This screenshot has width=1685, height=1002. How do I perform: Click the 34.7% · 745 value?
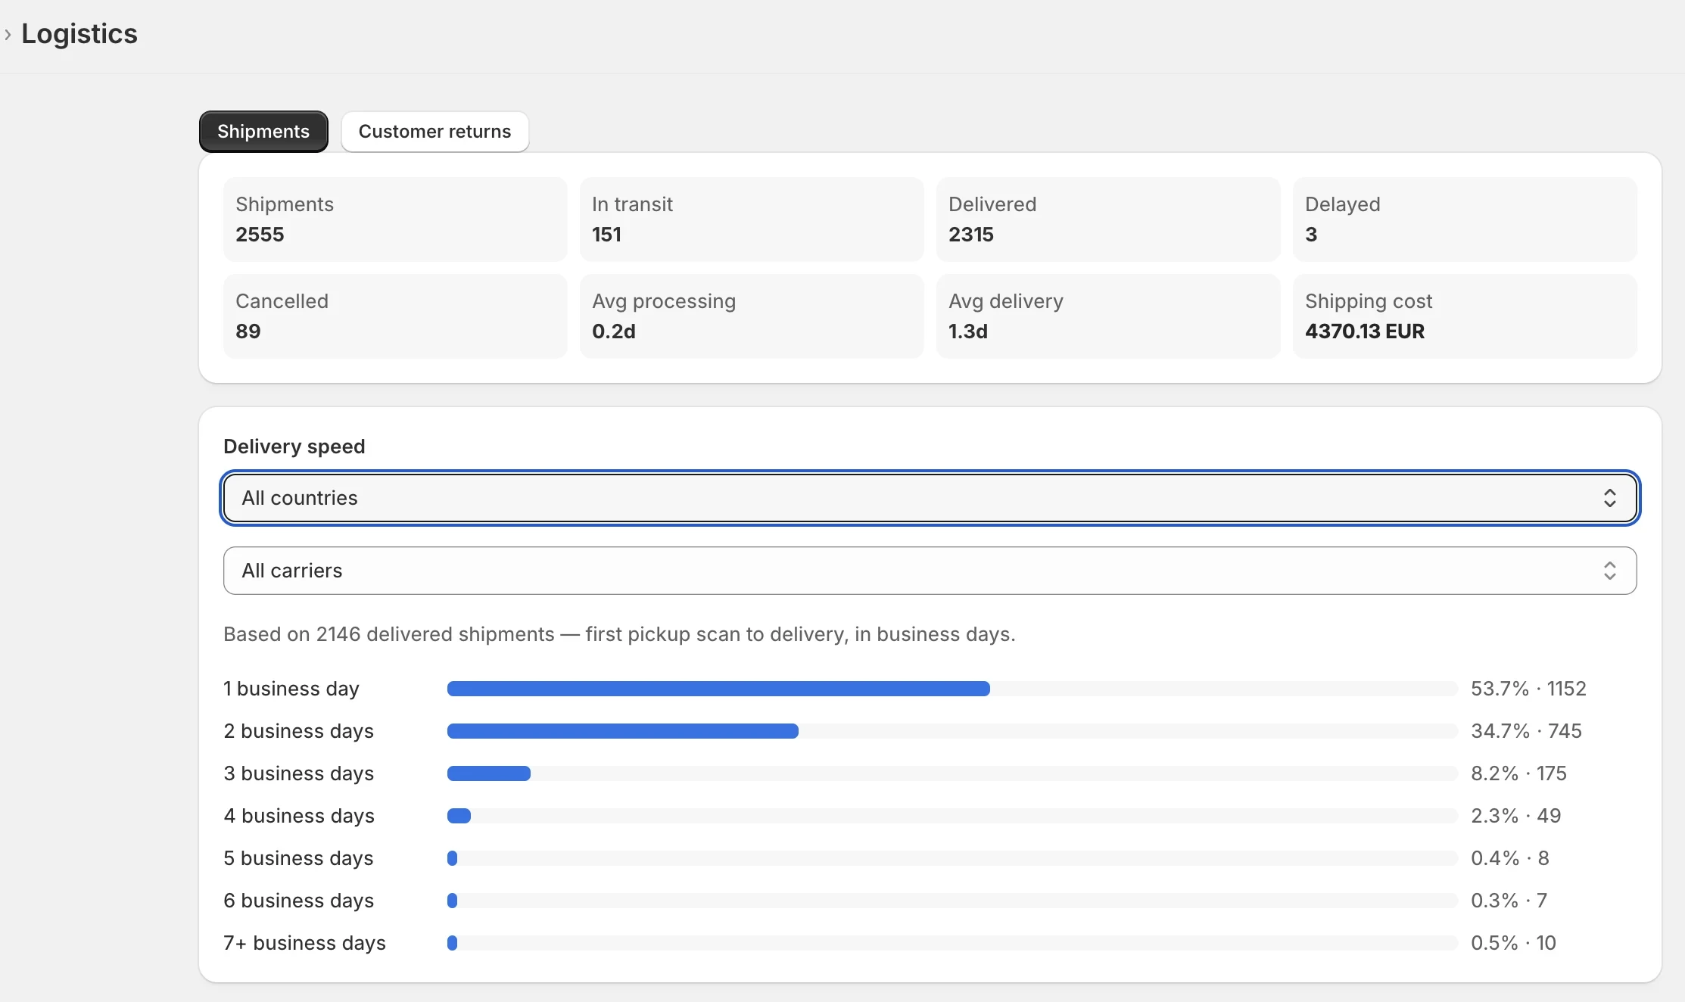[x=1526, y=731]
